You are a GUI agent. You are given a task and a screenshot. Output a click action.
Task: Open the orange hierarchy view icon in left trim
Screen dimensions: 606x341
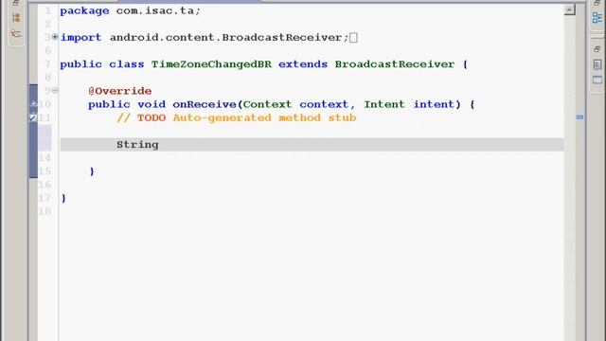[16, 18]
